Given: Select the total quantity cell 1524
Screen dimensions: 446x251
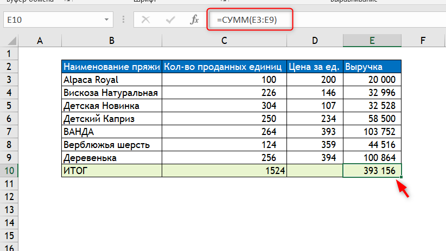Looking at the screenshot, I should coord(224,171).
